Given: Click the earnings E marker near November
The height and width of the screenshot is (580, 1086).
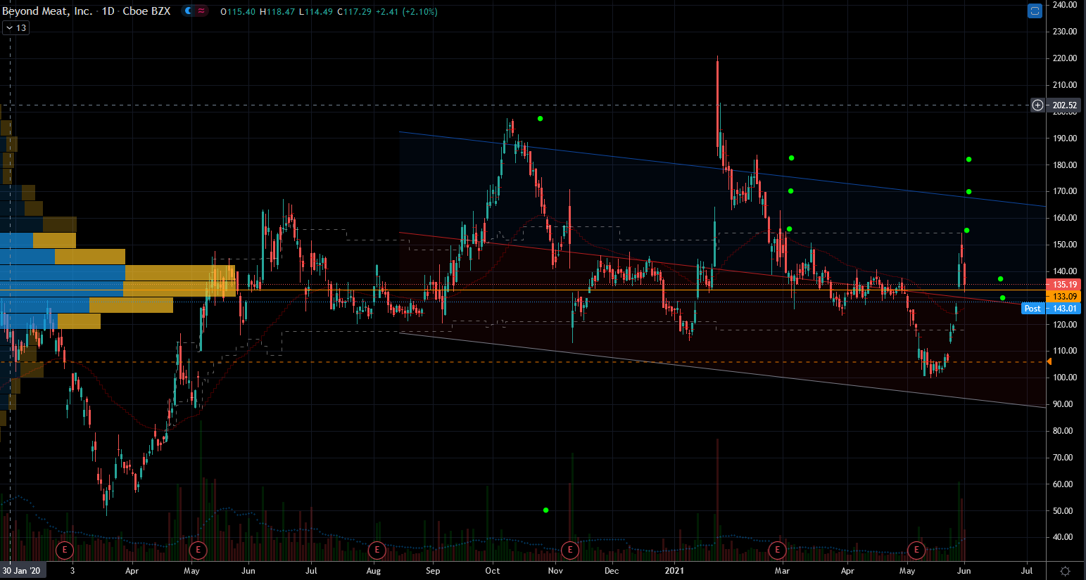Looking at the screenshot, I should point(570,550).
